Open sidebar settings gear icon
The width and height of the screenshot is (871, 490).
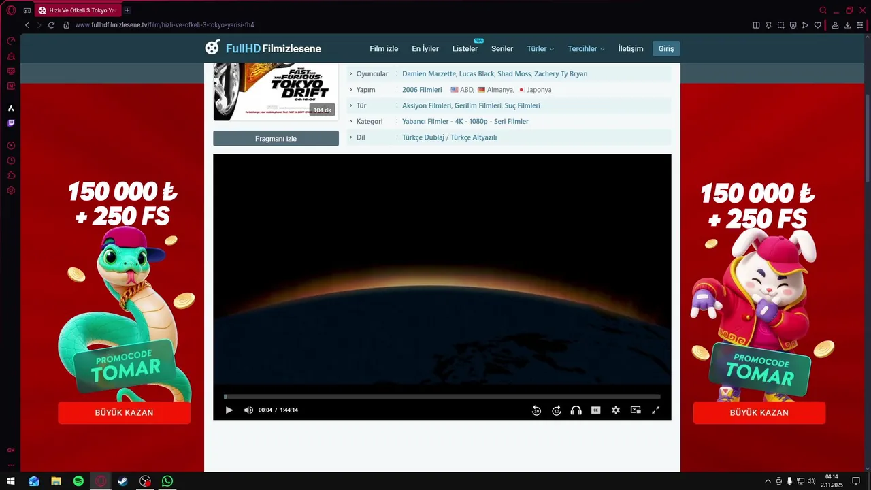(11, 191)
